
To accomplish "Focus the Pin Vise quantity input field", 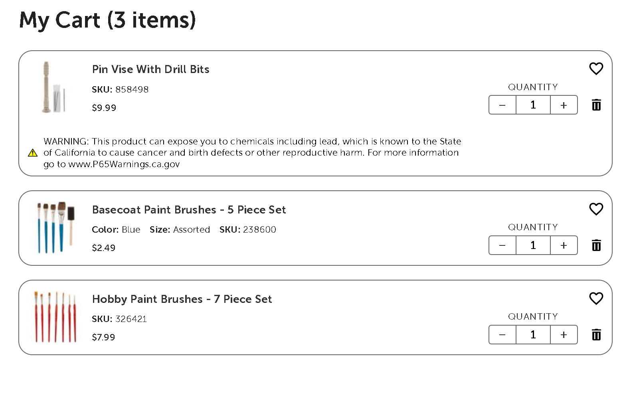I will (533, 105).
